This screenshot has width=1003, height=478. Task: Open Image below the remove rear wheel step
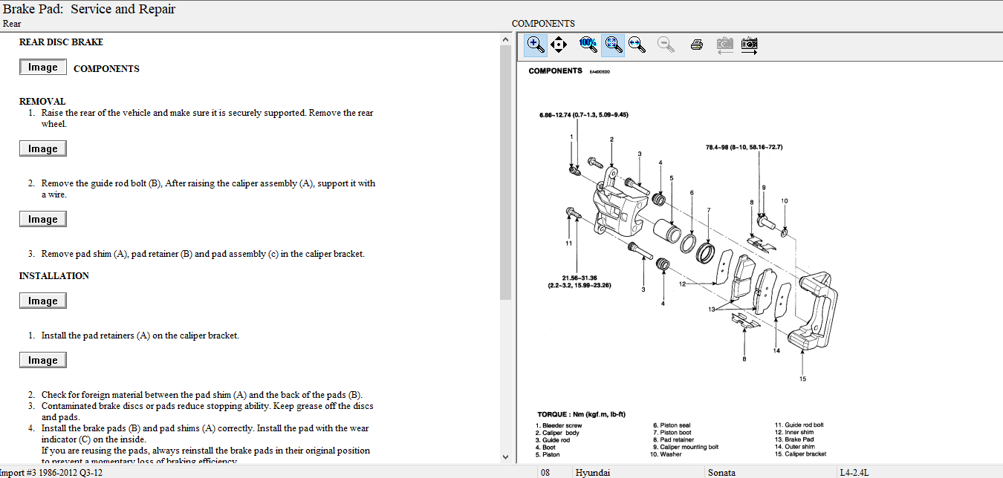pyautogui.click(x=43, y=149)
